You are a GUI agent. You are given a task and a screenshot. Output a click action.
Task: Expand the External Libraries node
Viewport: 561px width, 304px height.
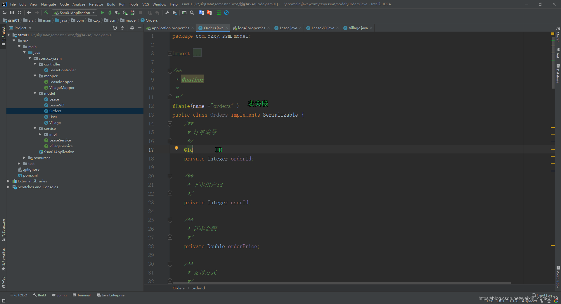(x=8, y=181)
